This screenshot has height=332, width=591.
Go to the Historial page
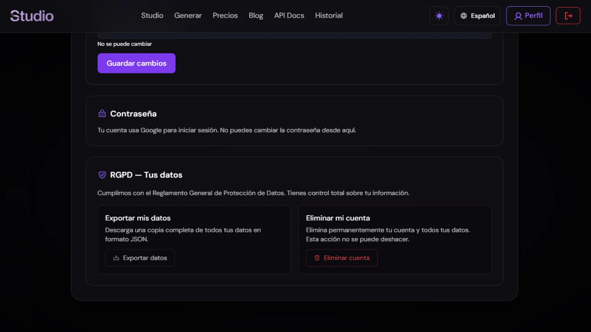tap(329, 15)
